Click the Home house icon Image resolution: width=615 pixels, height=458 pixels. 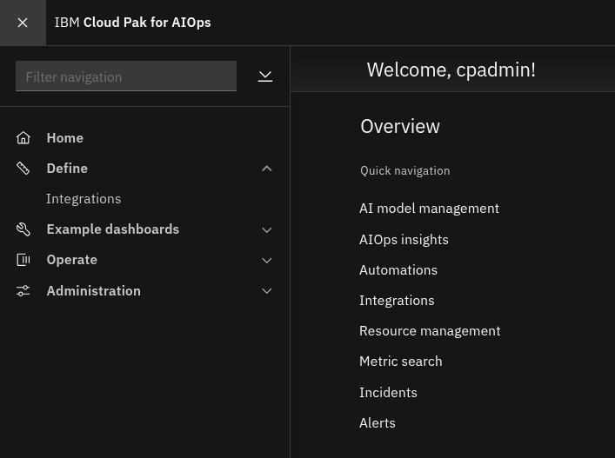pos(23,138)
